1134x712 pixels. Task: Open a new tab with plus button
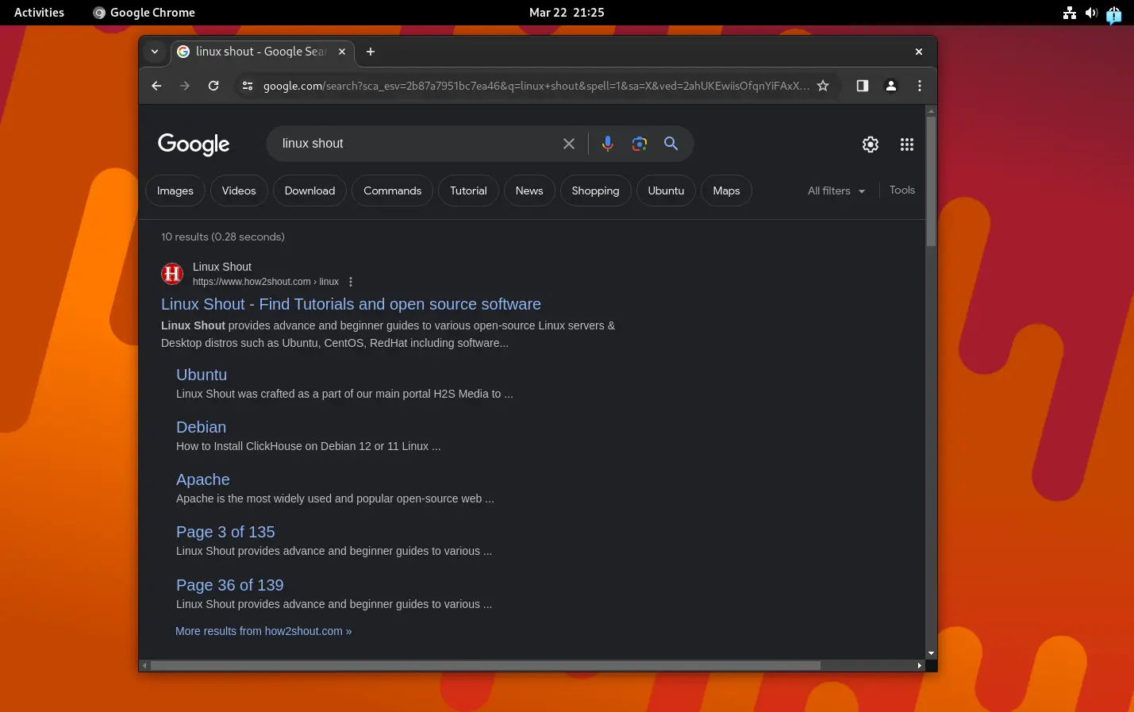[371, 52]
